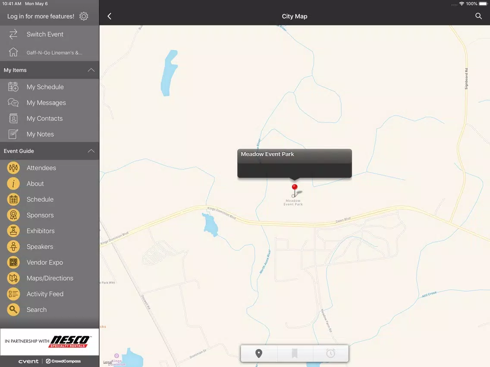Select the My Notes label
490x367 pixels.
pyautogui.click(x=40, y=134)
